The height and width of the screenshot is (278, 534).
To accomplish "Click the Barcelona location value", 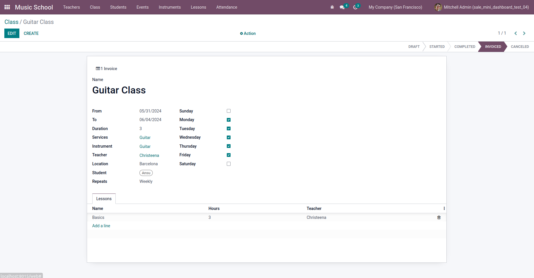I will pyautogui.click(x=149, y=164).
